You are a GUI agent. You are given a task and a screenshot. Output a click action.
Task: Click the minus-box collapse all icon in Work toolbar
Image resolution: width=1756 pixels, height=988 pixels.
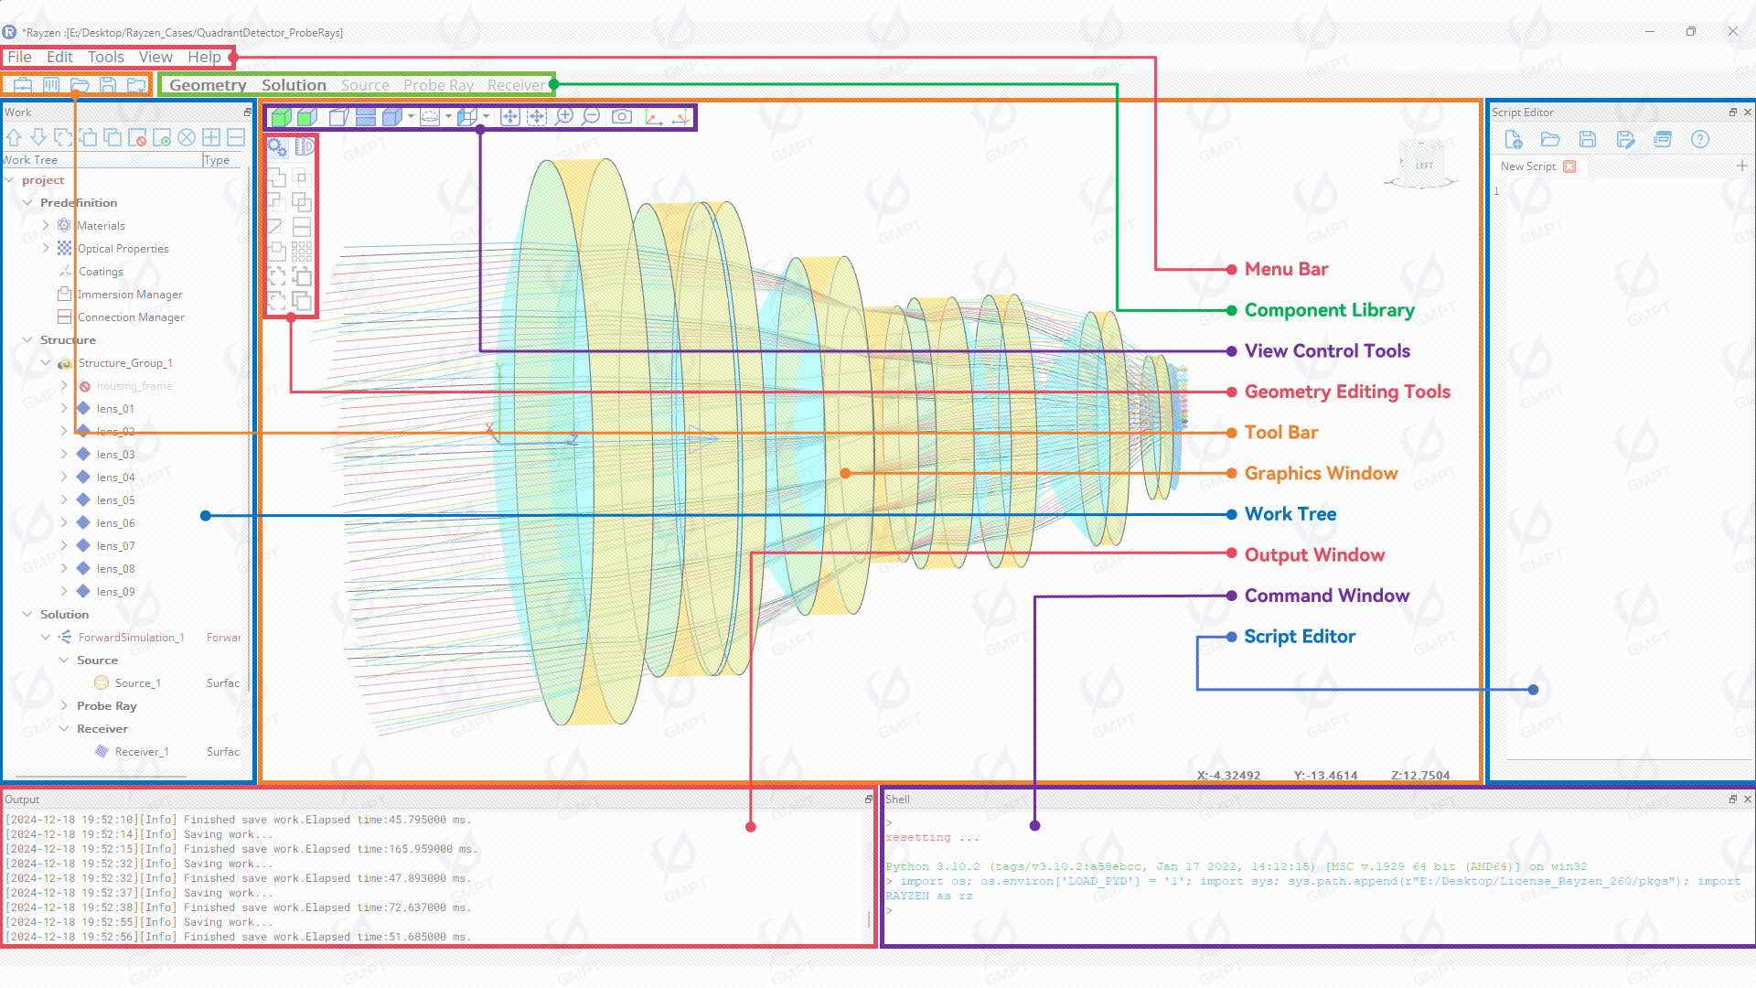[x=236, y=137]
